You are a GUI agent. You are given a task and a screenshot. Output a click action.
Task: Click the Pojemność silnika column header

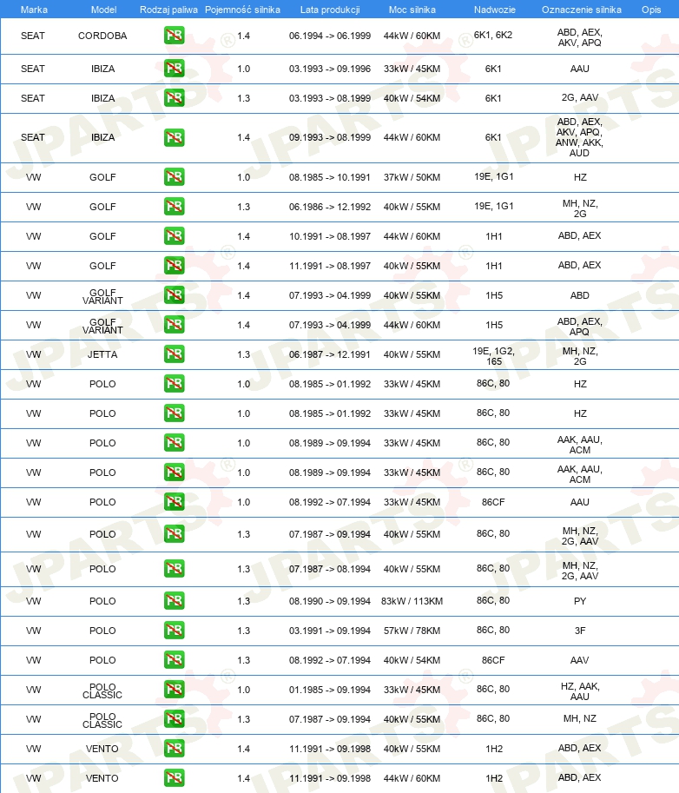pos(242,10)
